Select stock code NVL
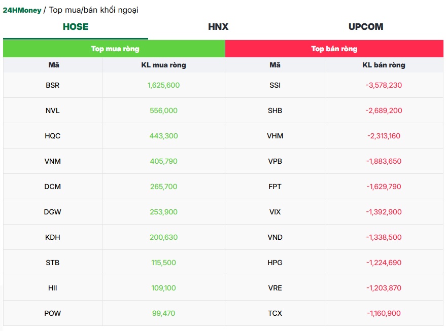The width and height of the screenshot is (446, 331). click(53, 111)
